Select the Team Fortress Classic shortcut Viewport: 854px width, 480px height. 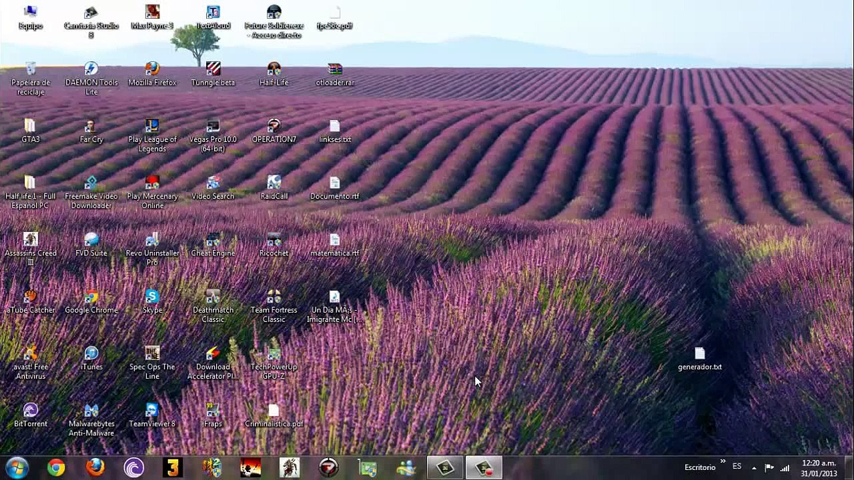[274, 306]
